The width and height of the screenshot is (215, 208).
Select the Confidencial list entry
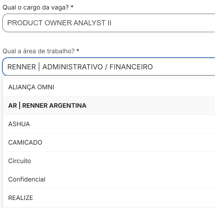[27, 179]
